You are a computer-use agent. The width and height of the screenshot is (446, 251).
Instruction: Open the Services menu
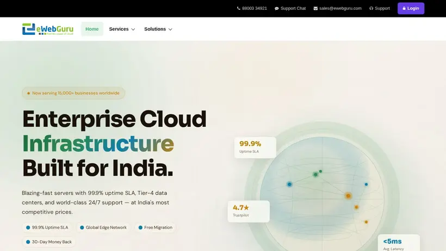pyautogui.click(x=122, y=29)
